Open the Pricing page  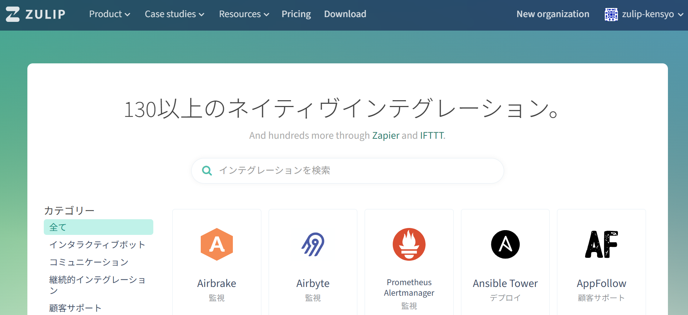click(296, 14)
